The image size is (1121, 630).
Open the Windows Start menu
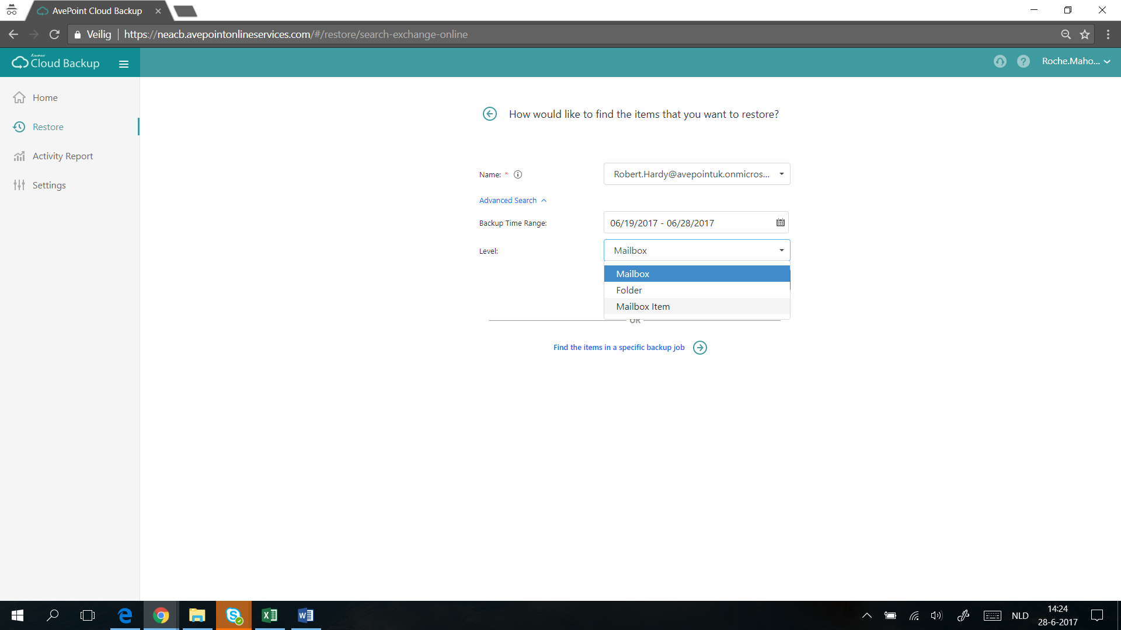coord(18,615)
